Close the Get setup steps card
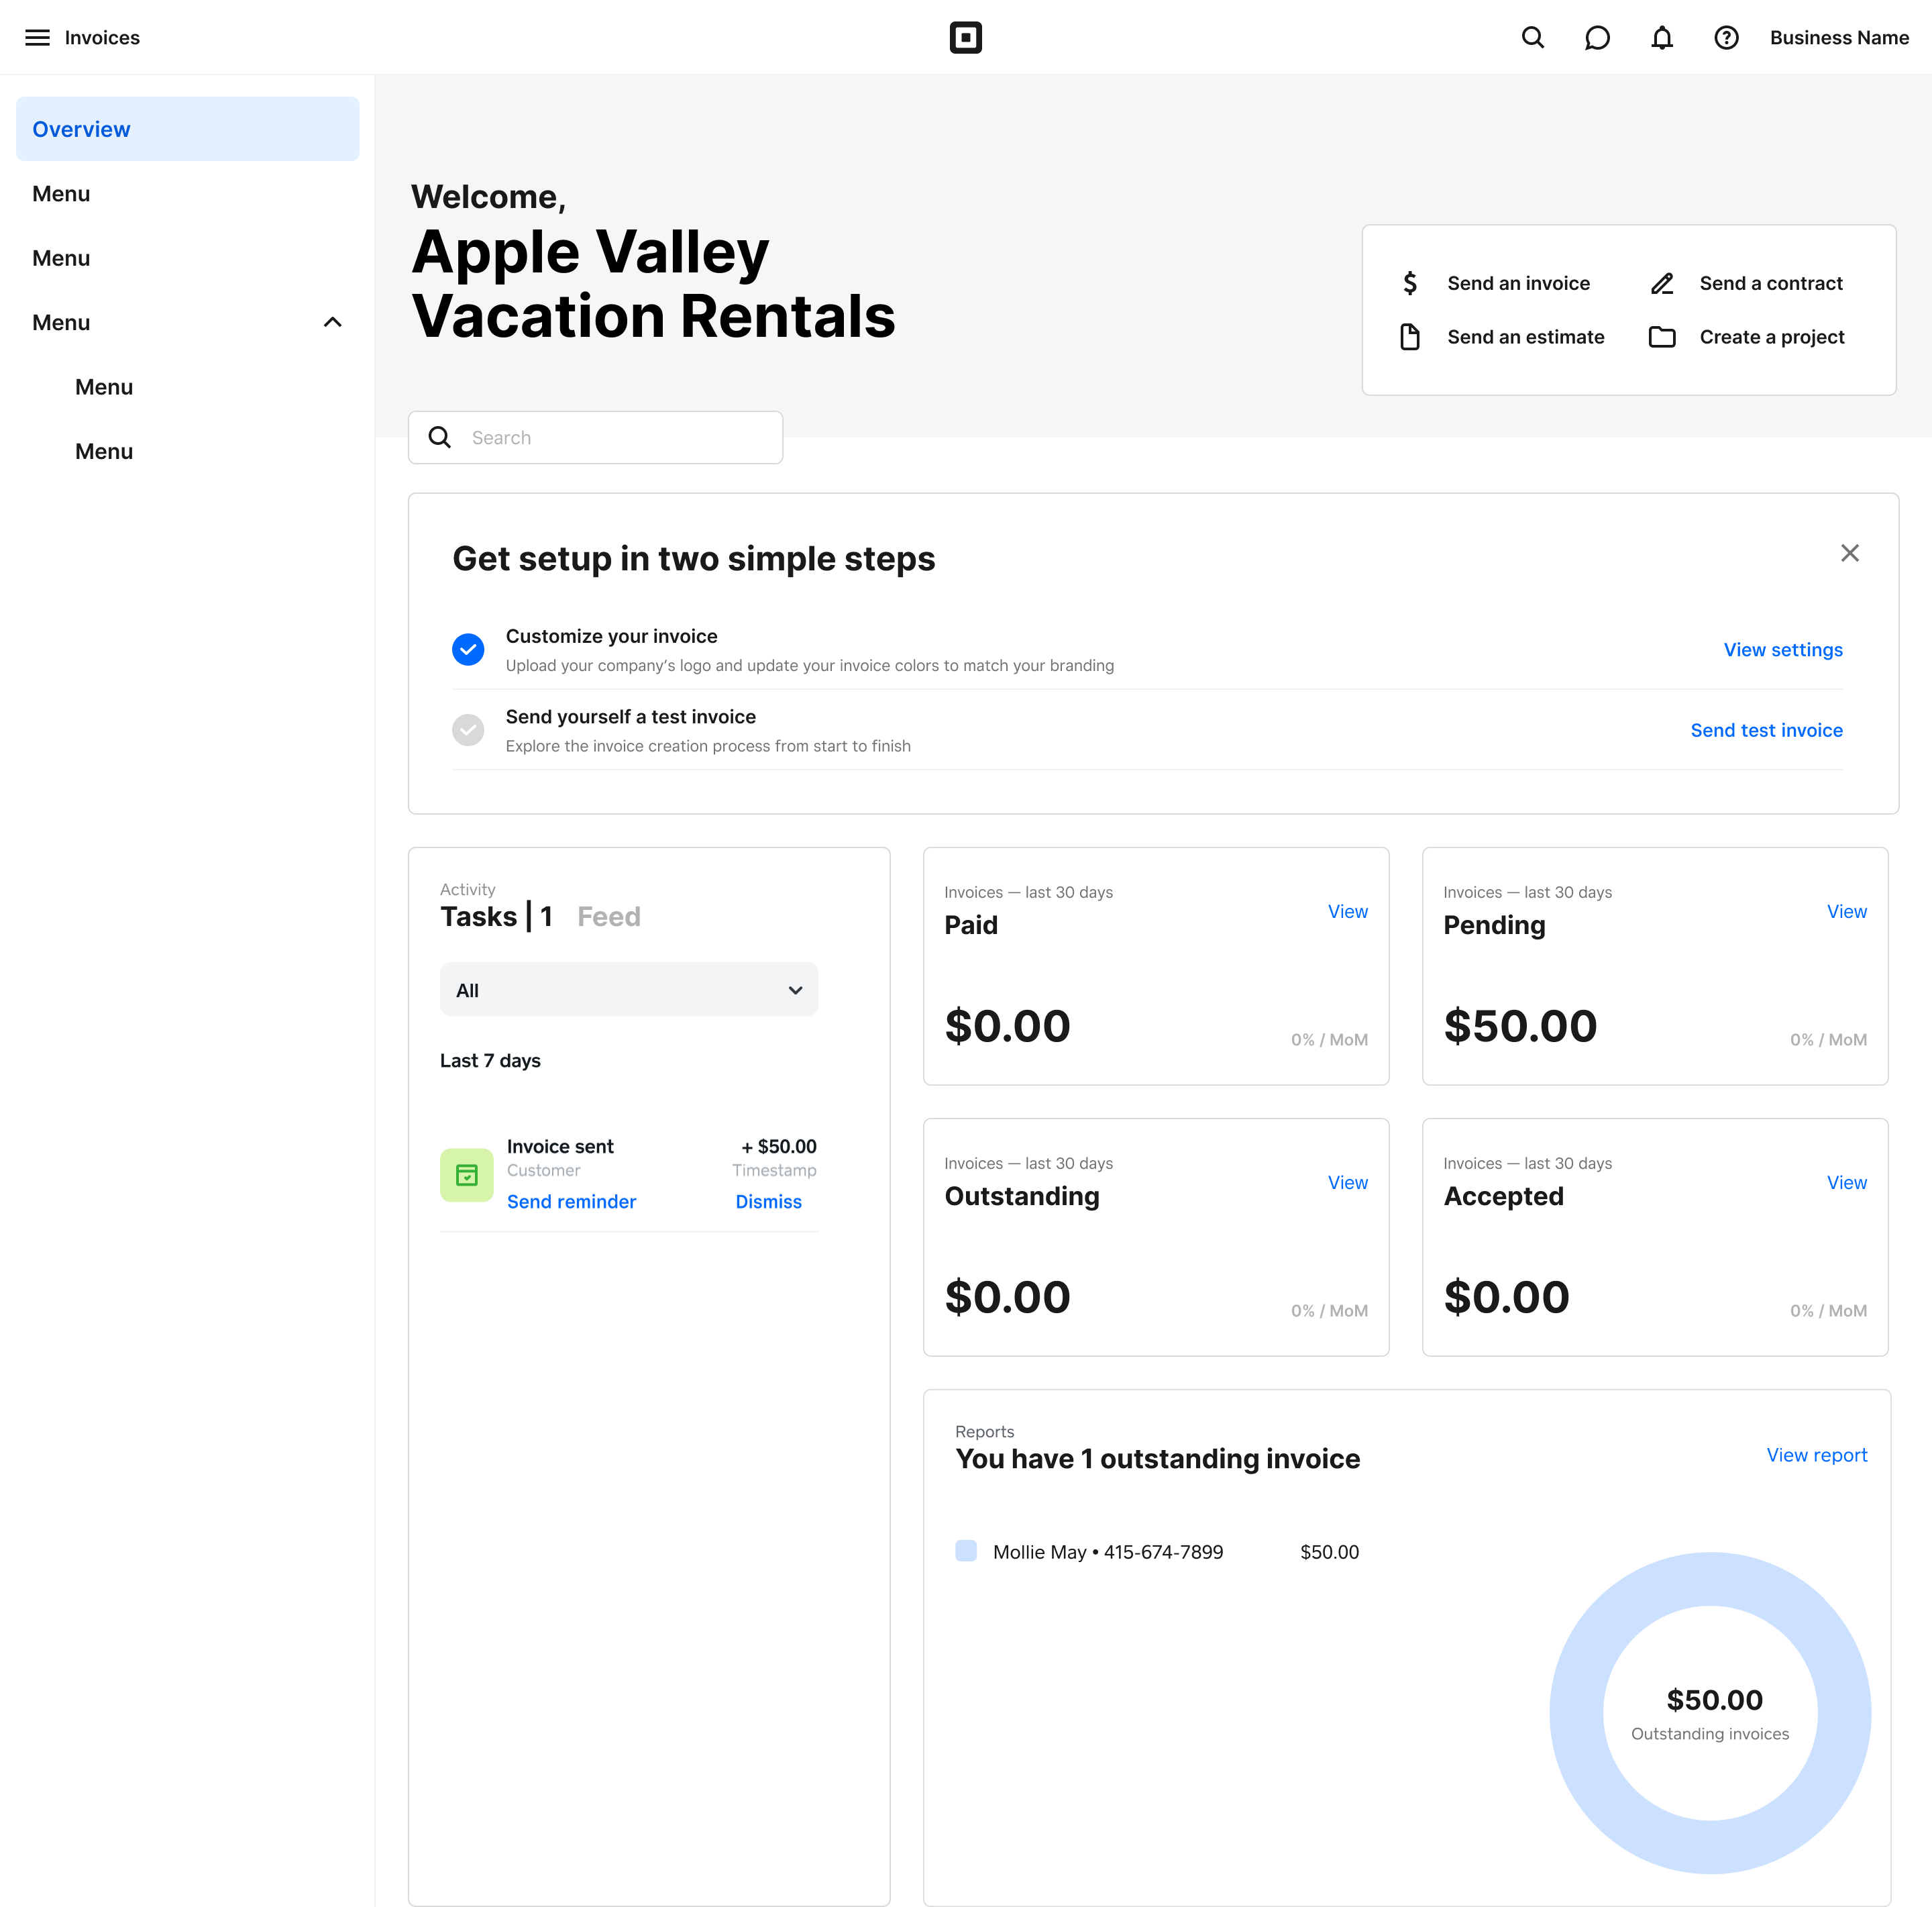 click(1849, 553)
